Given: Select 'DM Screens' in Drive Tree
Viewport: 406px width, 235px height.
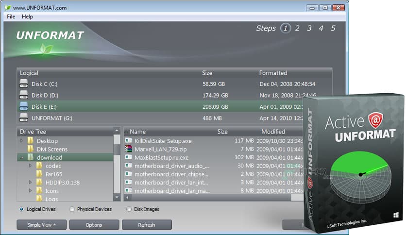Looking at the screenshot, I should pyautogui.click(x=52, y=149).
